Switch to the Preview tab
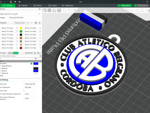 pyautogui.click(x=23, y=6)
